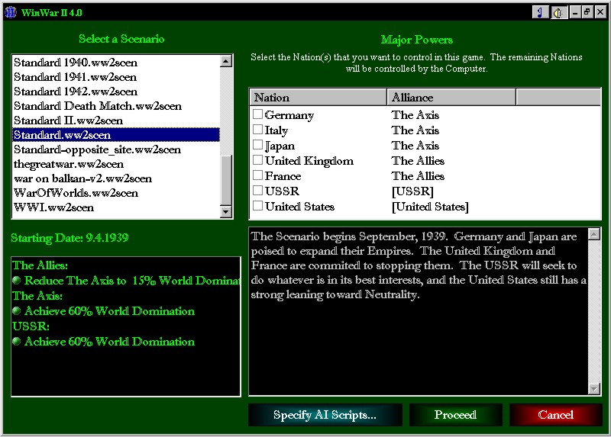
Task: Click The Axis alliance cell for Japan
Action: click(415, 145)
